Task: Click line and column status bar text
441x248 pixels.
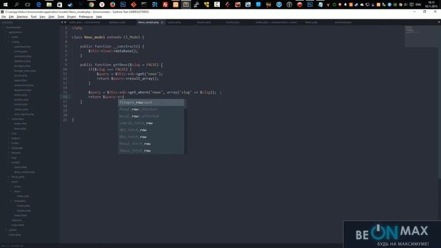Action: point(13,246)
